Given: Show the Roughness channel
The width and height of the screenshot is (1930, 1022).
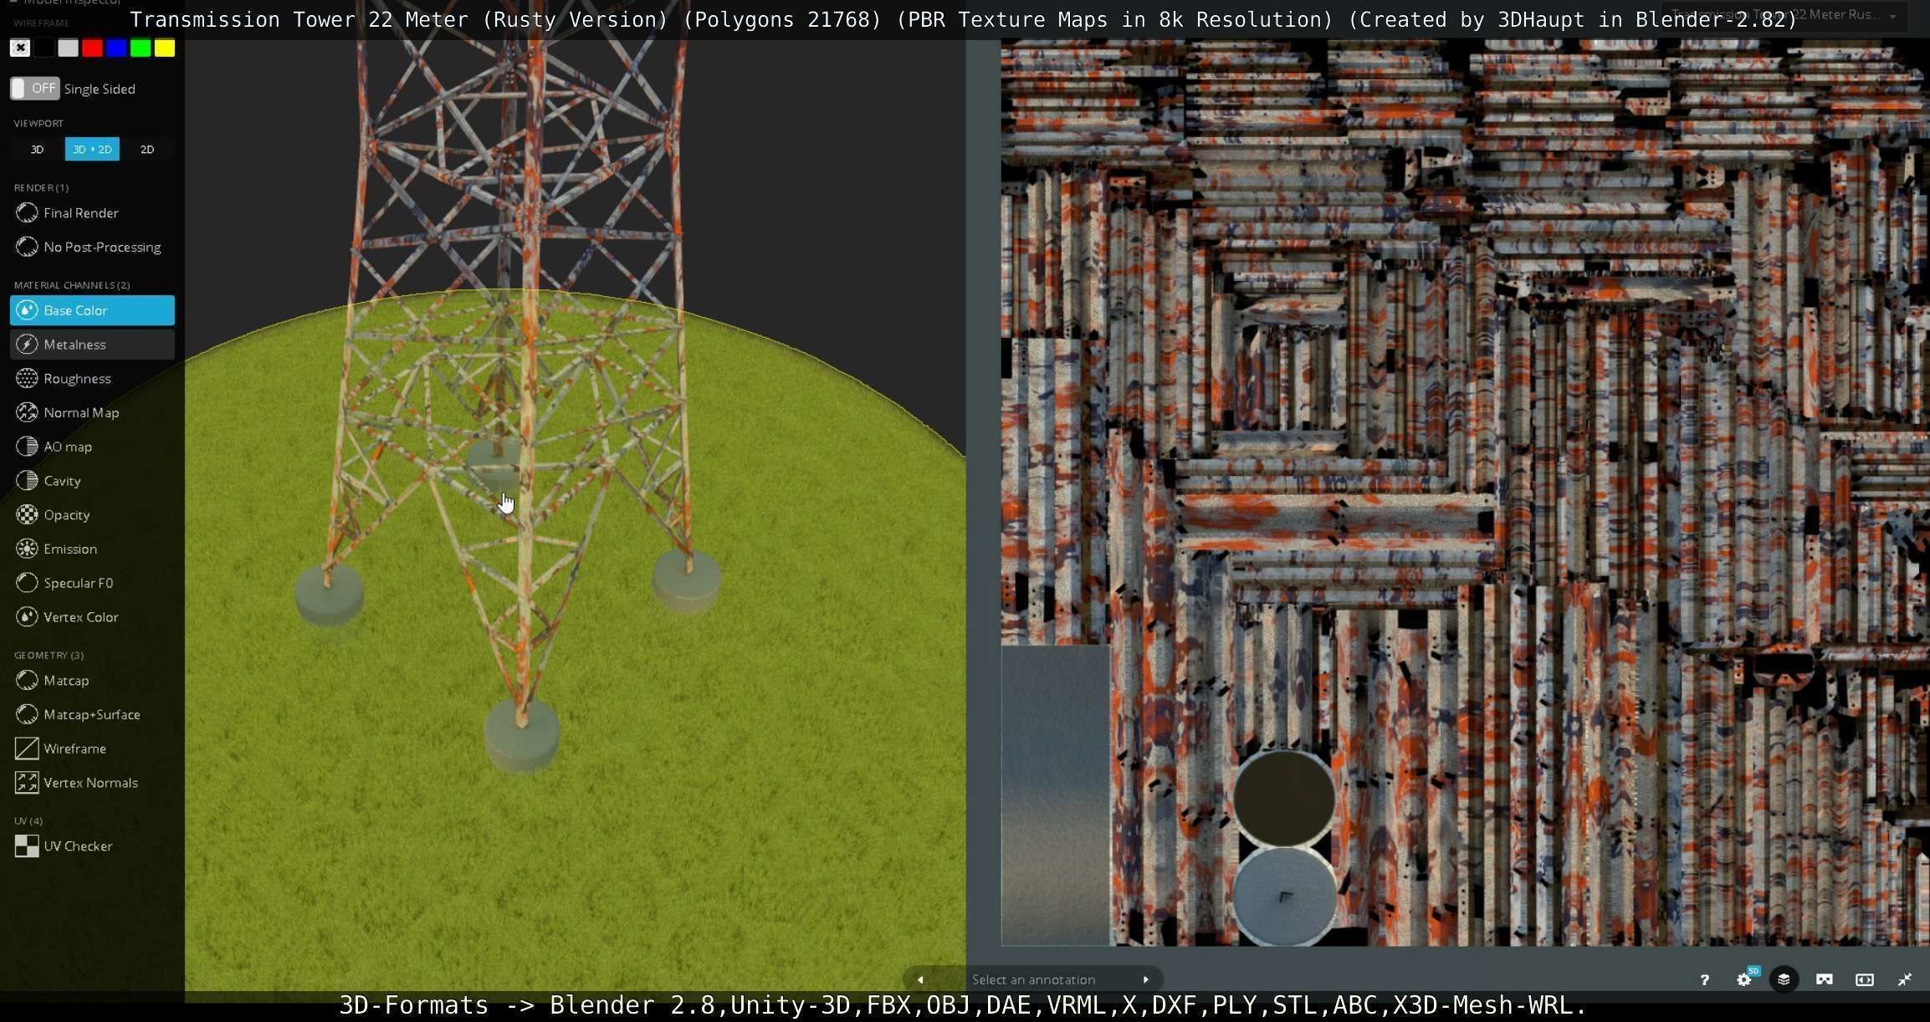Looking at the screenshot, I should click(x=92, y=379).
